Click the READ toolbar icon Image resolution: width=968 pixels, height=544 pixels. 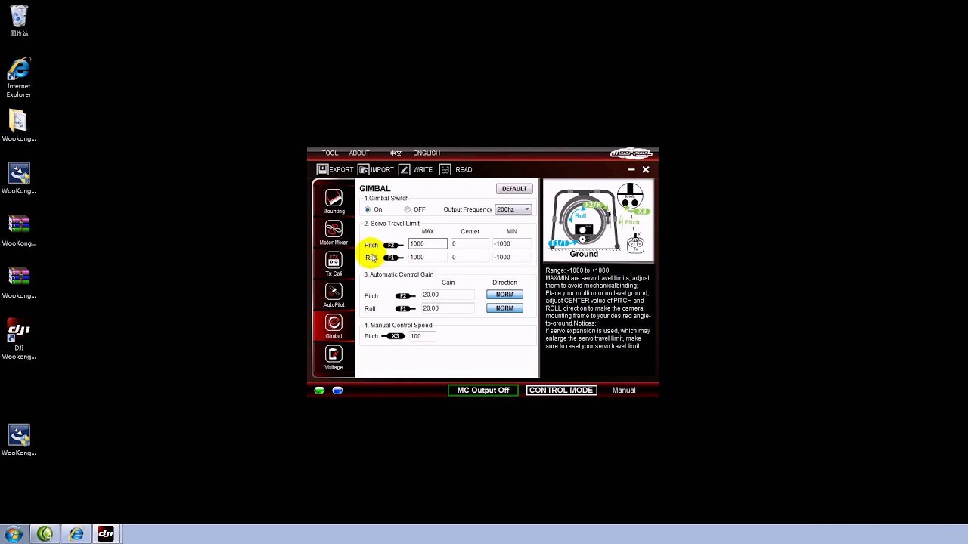tap(445, 169)
